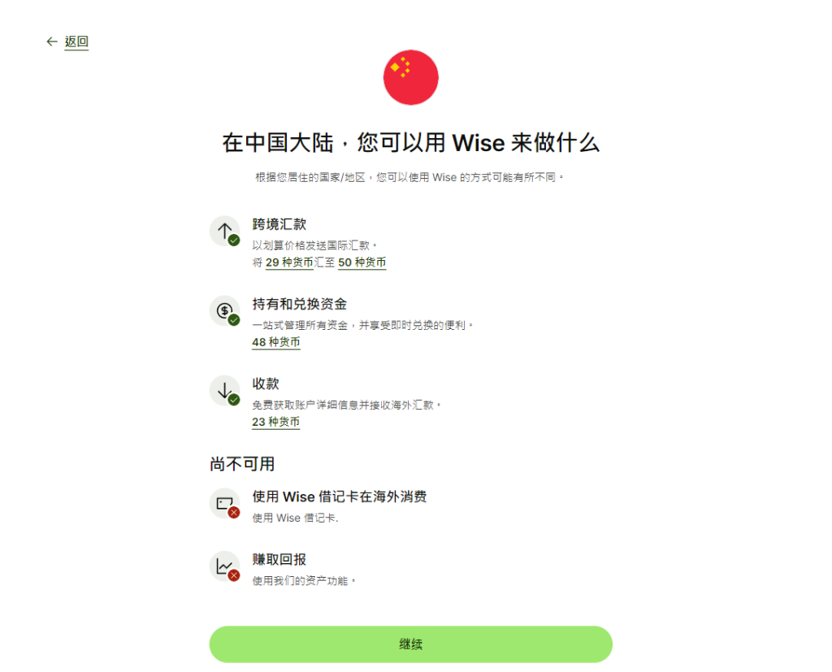Click green checkmark badge on cross-border remittance icon
This screenshot has height=672, width=832.
[234, 241]
